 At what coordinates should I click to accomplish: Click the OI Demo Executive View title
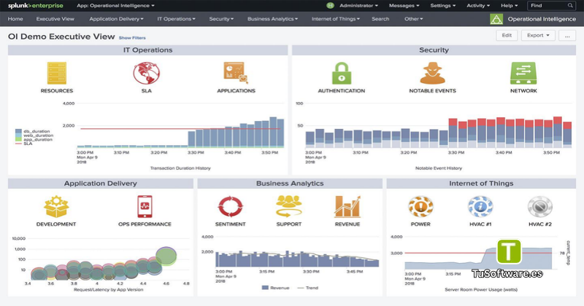pyautogui.click(x=61, y=37)
